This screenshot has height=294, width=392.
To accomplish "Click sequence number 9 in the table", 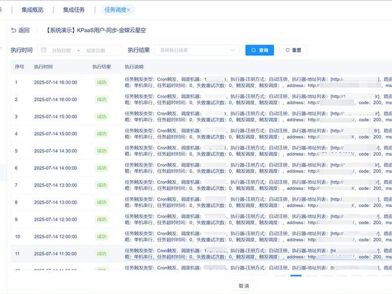I will 16,219.
